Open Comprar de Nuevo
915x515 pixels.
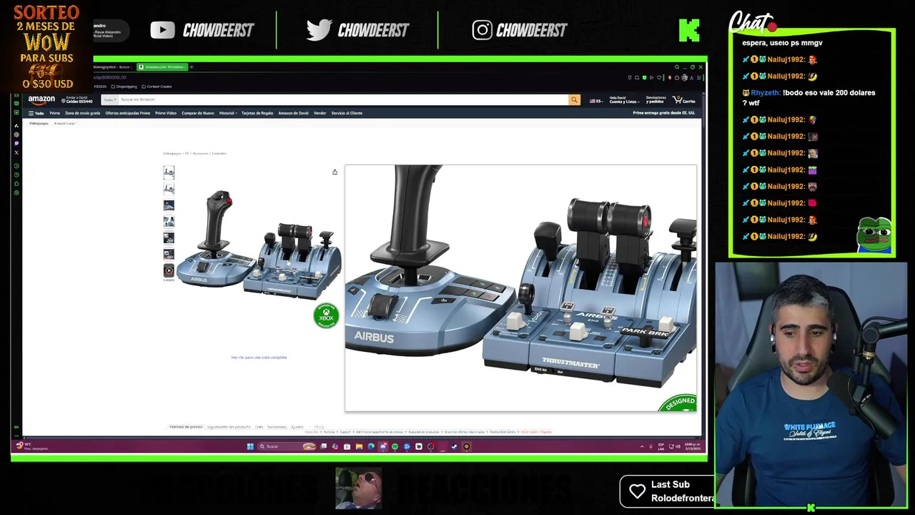tap(198, 113)
